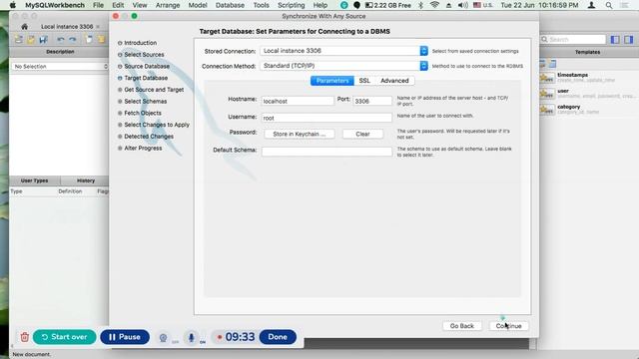
Task: Click the open model folder icon
Action: (31, 39)
